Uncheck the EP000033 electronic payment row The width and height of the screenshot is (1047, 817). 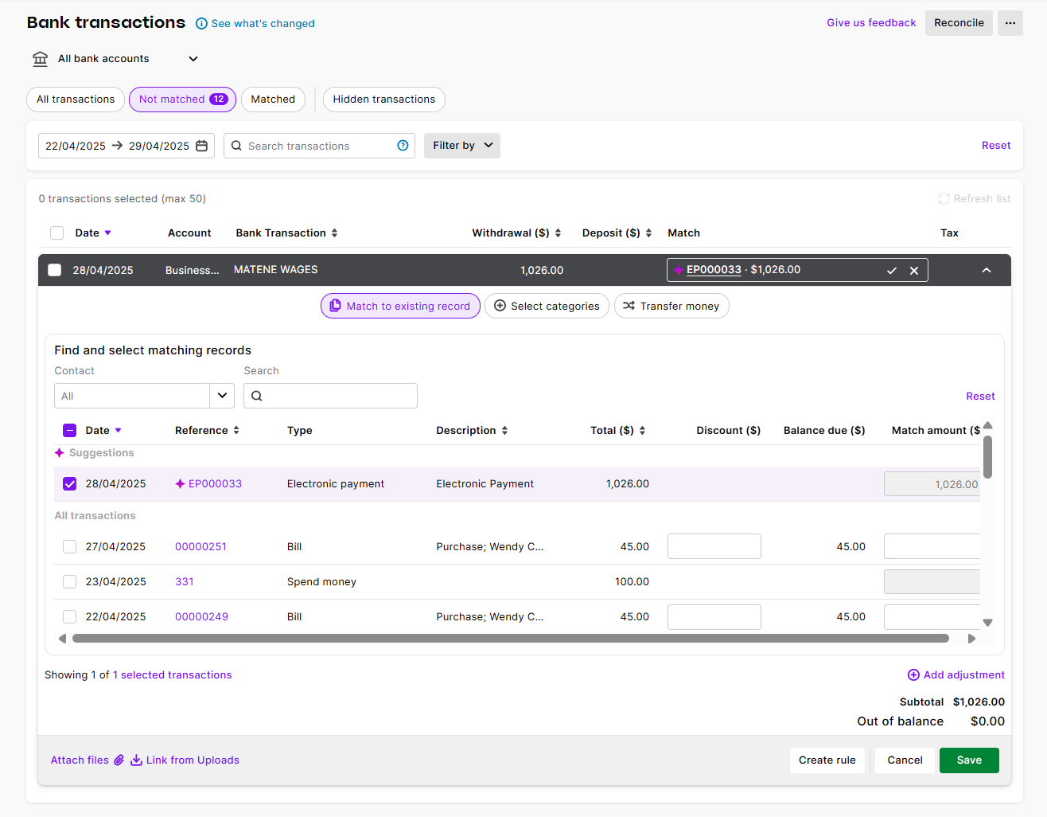click(x=69, y=484)
